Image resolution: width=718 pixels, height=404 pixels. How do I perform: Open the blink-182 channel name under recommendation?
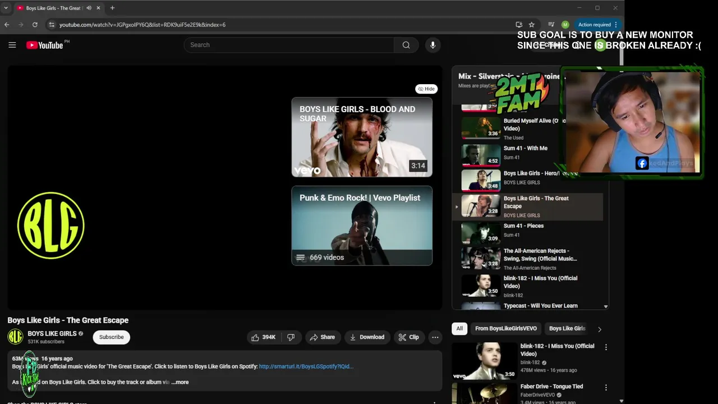pos(530,362)
